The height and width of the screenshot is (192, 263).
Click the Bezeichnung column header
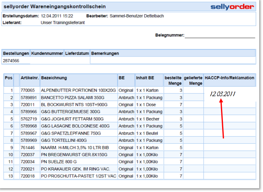point(54,78)
